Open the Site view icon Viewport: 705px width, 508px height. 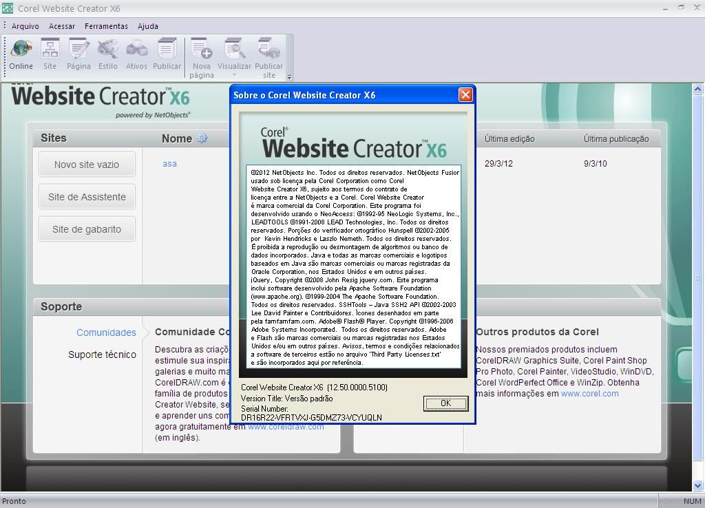click(50, 50)
